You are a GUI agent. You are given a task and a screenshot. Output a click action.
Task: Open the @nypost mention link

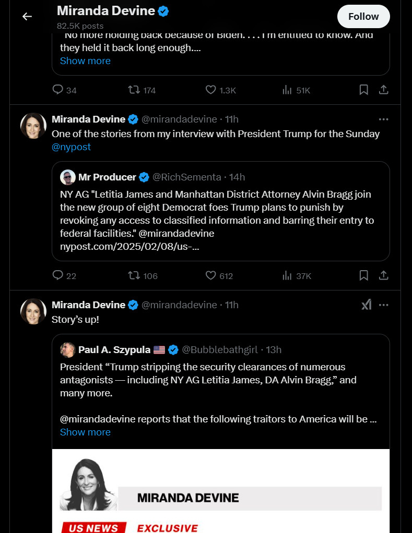coord(71,147)
